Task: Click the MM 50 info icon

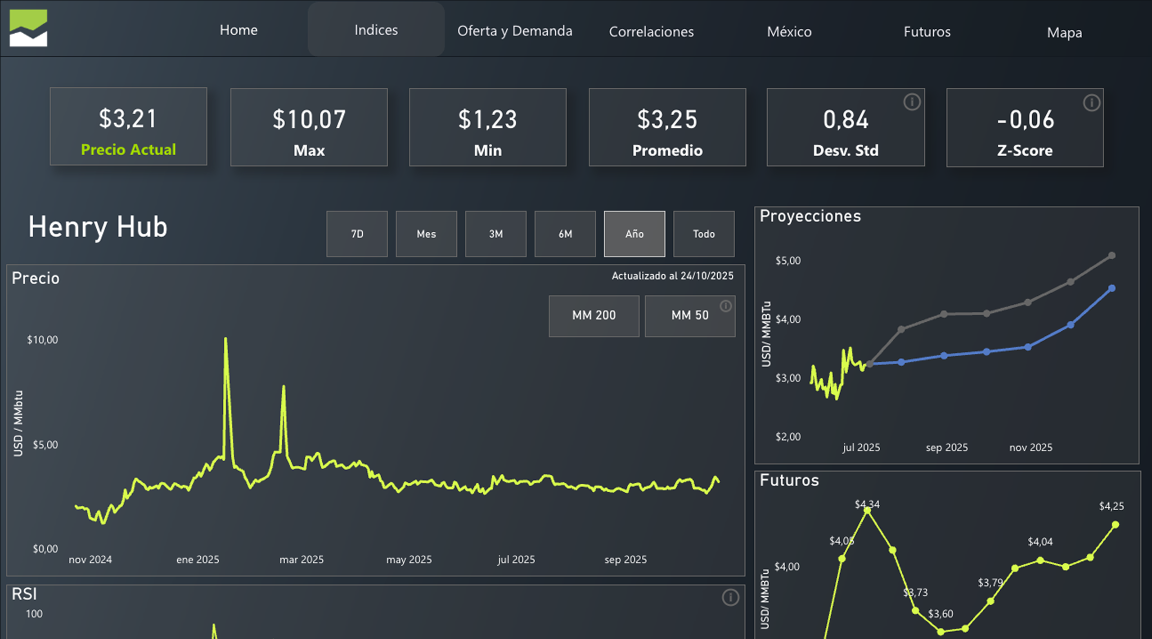Action: point(725,306)
